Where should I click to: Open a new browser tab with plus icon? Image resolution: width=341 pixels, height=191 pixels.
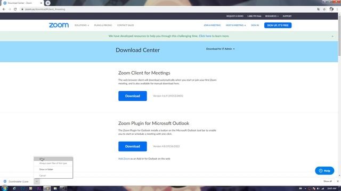click(48, 3)
